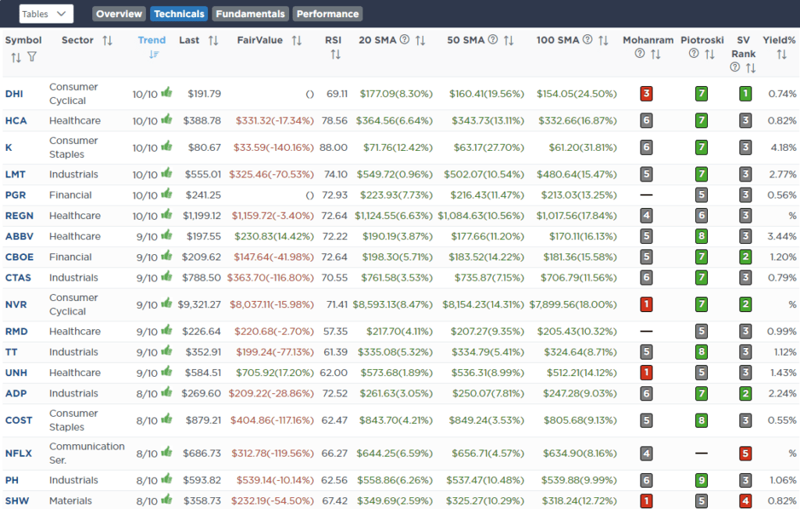800x509 pixels.
Task: Click the 'Communication Ser.' sector cell
Action: pos(87,453)
